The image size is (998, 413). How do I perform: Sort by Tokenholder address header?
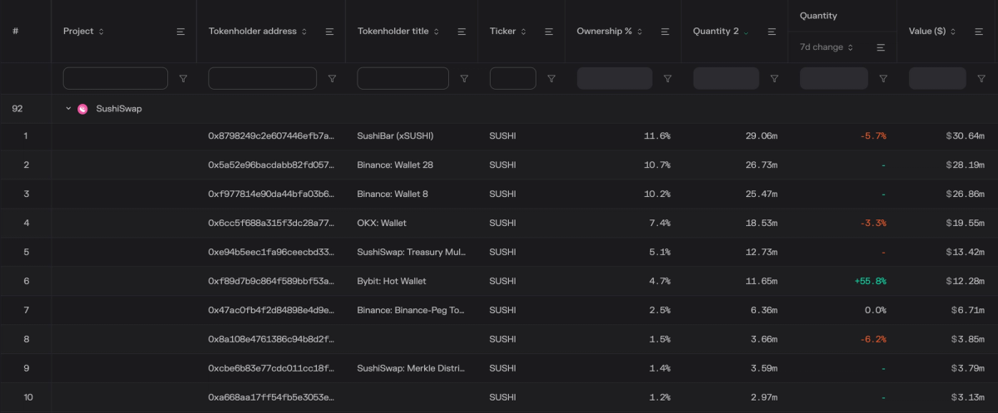258,32
